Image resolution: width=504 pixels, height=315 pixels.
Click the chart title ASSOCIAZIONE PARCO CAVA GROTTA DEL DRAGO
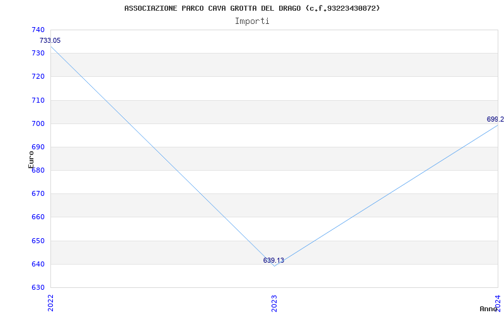tap(252, 8)
